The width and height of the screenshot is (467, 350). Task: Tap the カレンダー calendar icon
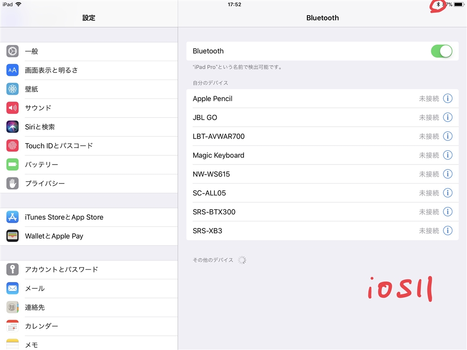12,326
